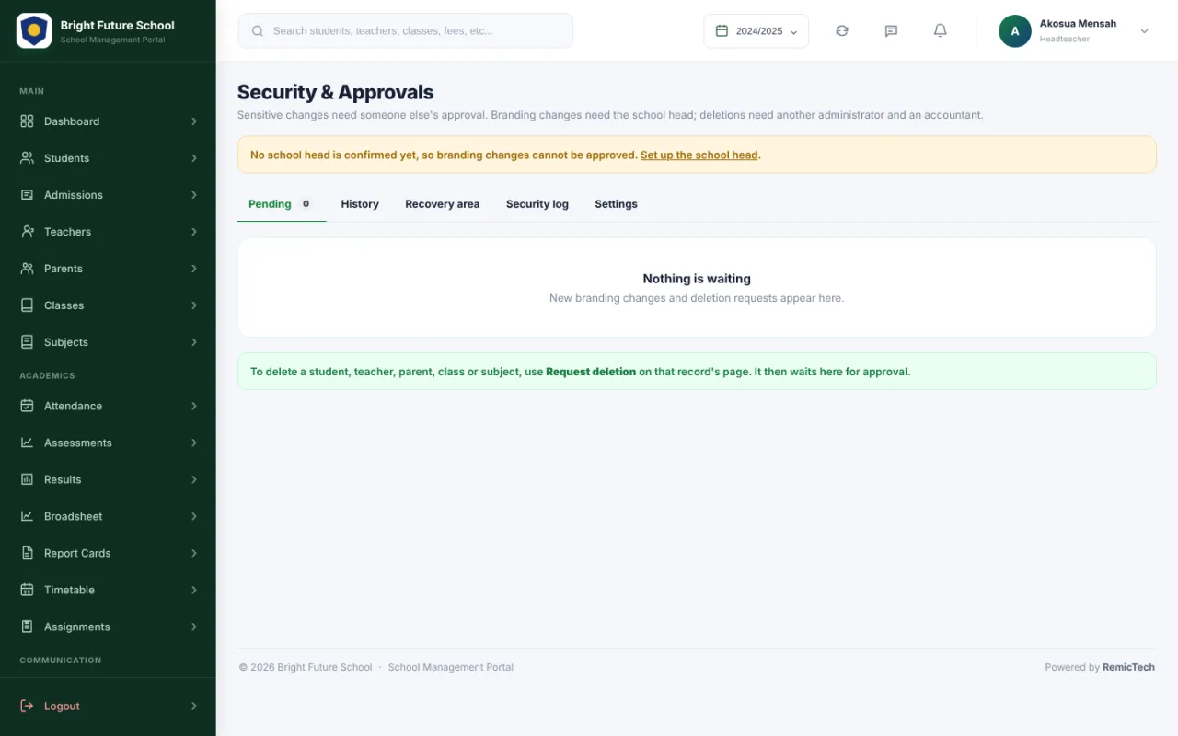The height and width of the screenshot is (736, 1178).
Task: Switch to the Security log tab
Action: [537, 204]
